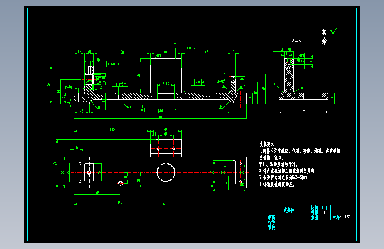Click the datum Q box below front view

(x=142, y=110)
